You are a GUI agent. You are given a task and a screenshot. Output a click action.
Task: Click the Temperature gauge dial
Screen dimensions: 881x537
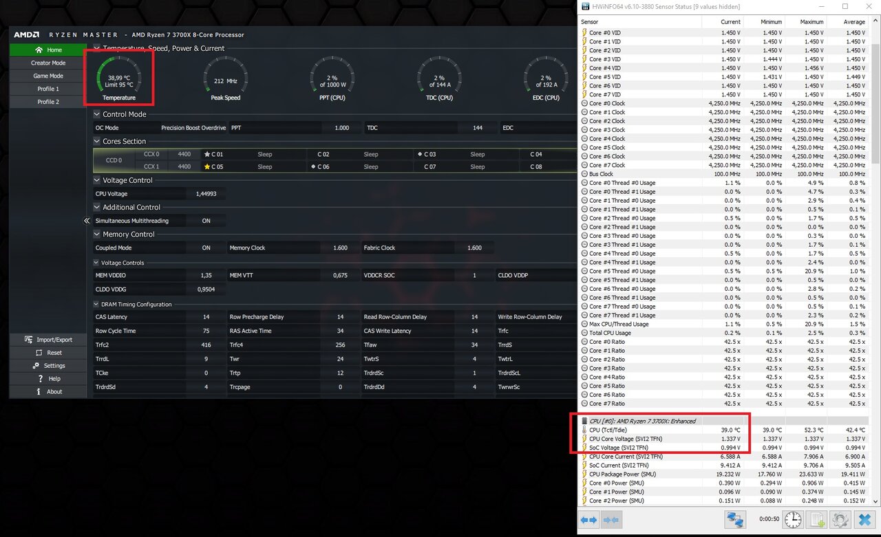119,78
